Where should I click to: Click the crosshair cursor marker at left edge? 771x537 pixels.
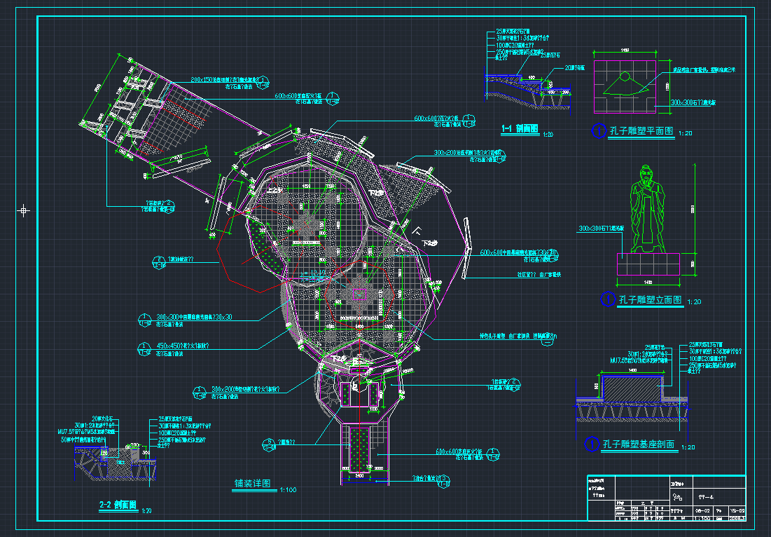(24, 210)
